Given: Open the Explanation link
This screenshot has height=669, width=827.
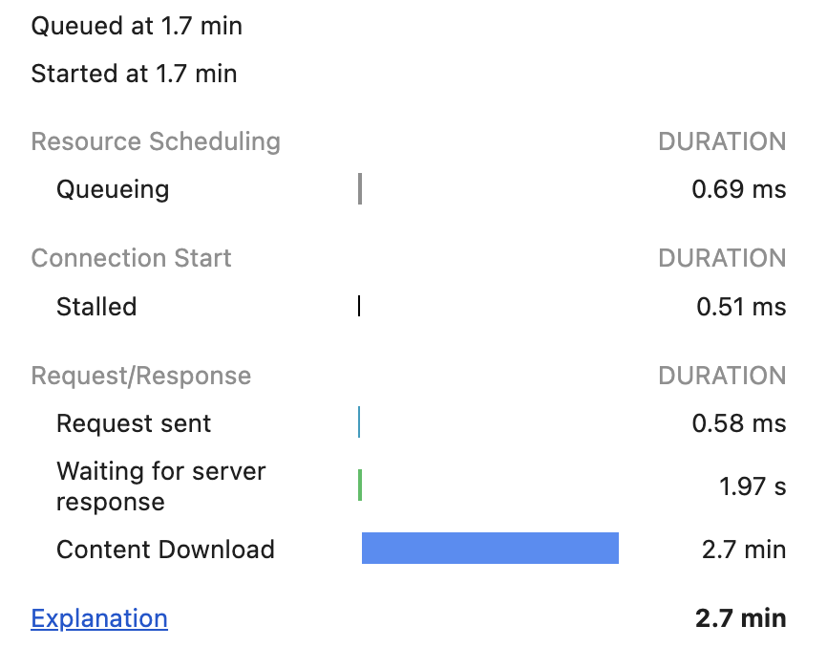Looking at the screenshot, I should 99,618.
